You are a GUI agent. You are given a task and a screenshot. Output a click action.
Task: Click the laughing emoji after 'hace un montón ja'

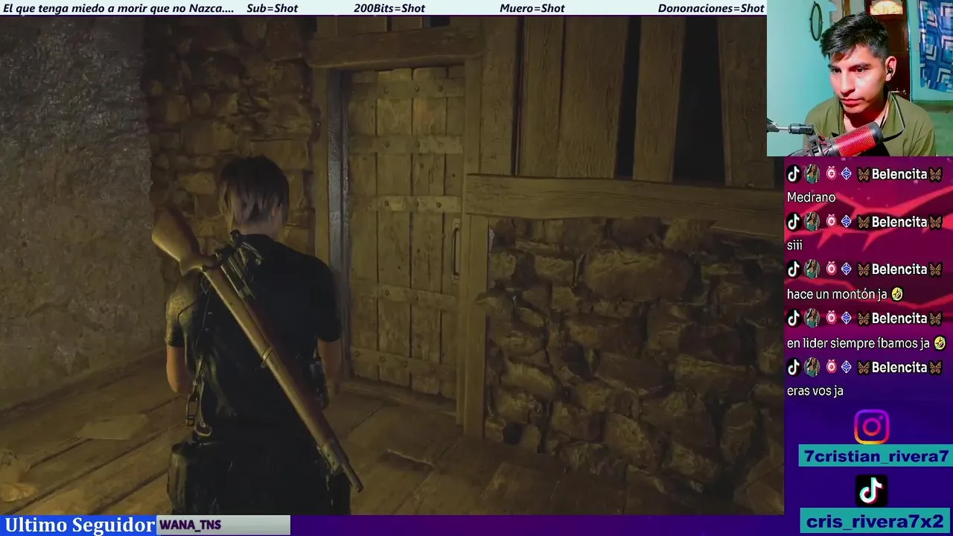897,294
